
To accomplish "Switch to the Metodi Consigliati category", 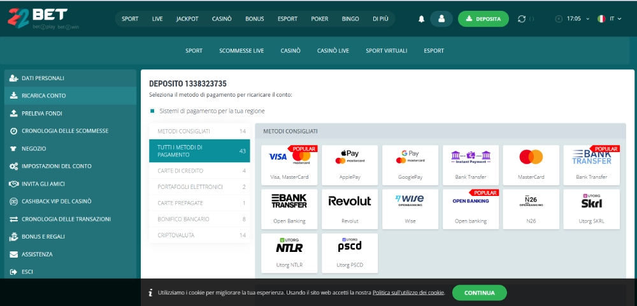I will pyautogui.click(x=199, y=131).
